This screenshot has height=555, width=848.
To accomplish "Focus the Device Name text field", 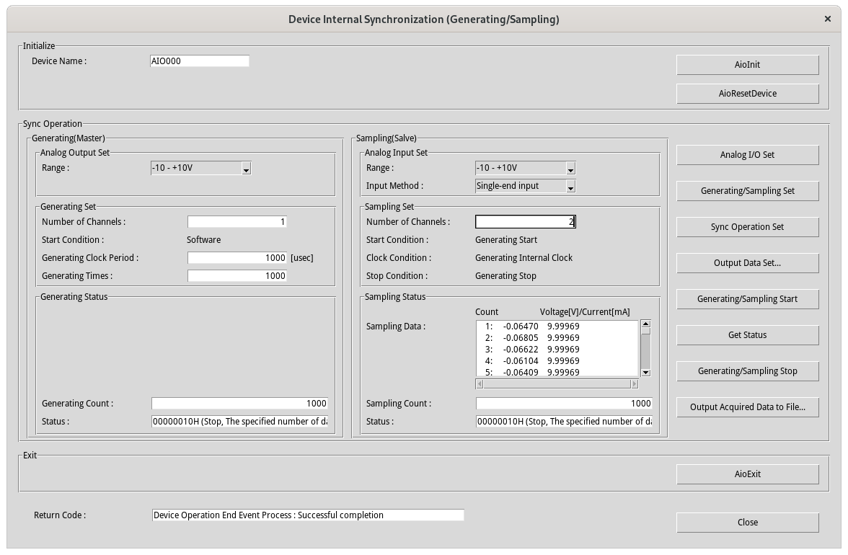I will (x=199, y=61).
